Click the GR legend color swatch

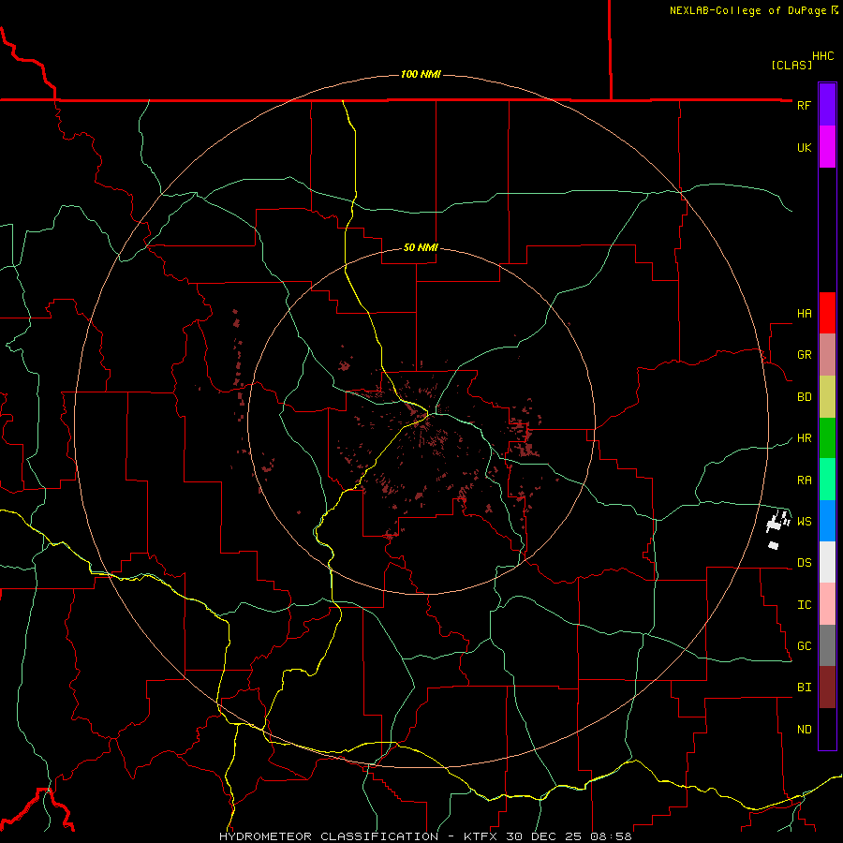pos(827,355)
